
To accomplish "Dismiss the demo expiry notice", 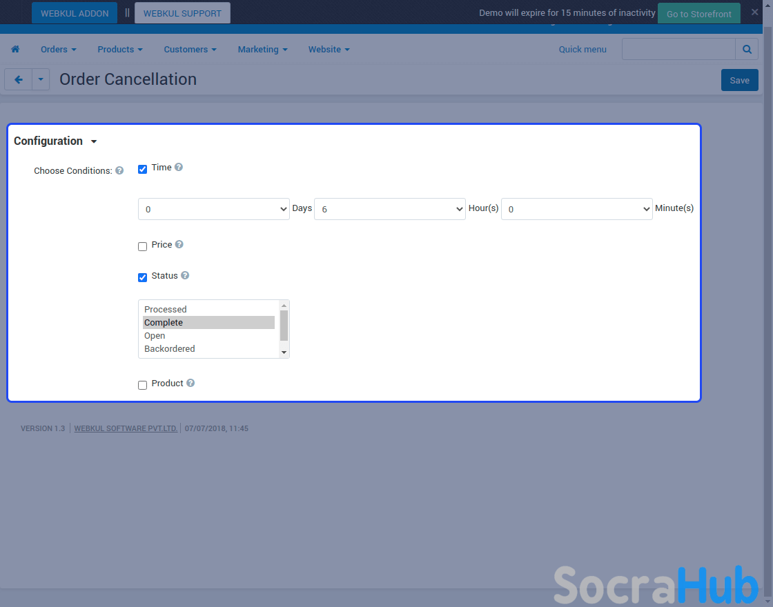I will 754,12.
